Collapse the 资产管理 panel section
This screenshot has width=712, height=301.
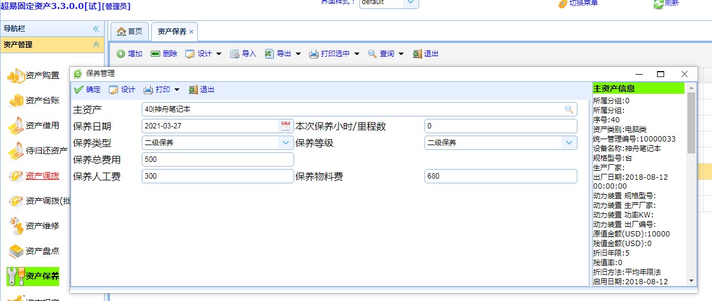tap(96, 44)
